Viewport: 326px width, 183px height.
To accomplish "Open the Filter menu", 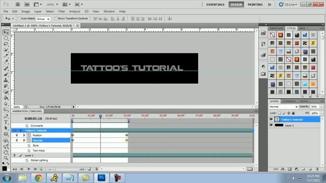I will [62, 11].
